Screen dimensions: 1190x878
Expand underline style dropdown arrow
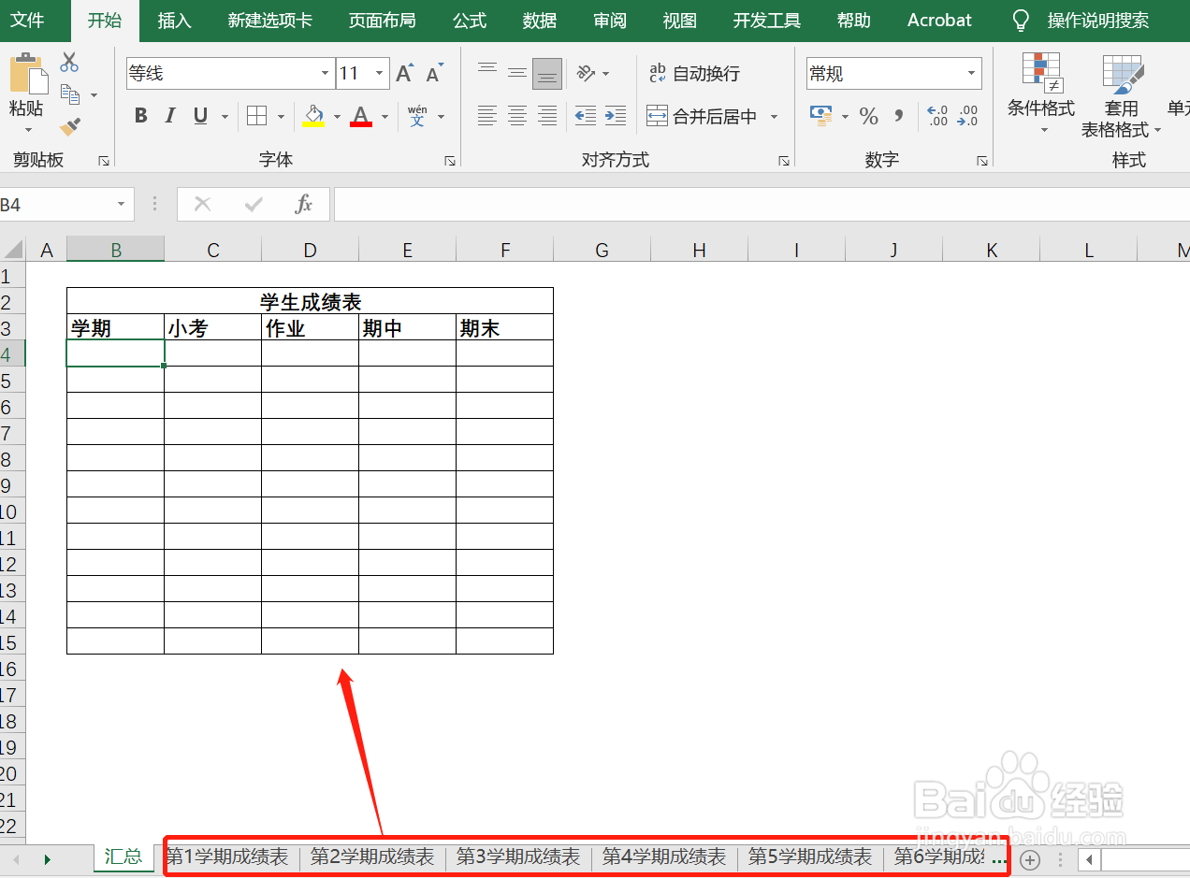click(225, 117)
